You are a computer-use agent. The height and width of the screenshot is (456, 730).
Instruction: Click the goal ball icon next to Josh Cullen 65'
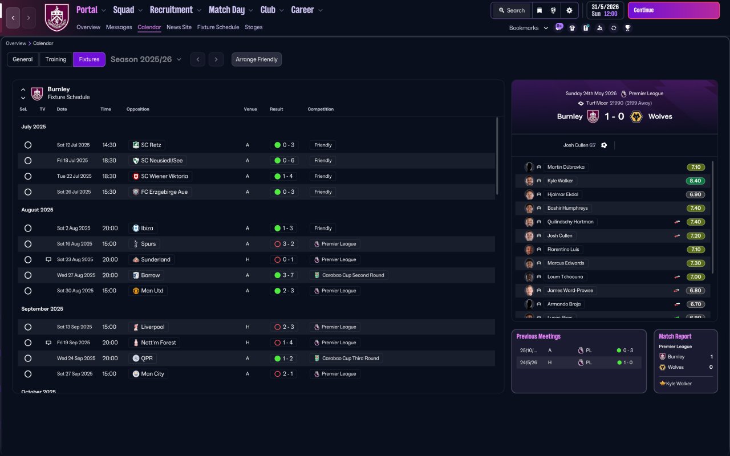coord(604,145)
